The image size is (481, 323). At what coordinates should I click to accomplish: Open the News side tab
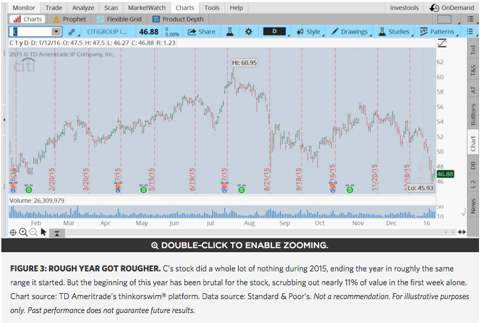pos(473,206)
